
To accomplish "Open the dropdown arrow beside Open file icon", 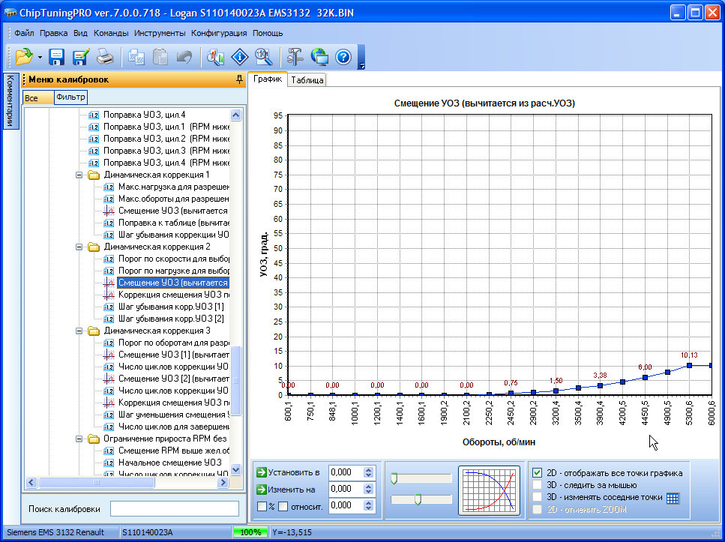I will click(40, 57).
